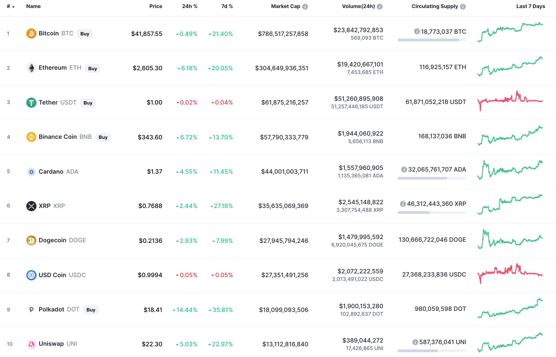Click the Buy button for Ethereum

pos(93,68)
